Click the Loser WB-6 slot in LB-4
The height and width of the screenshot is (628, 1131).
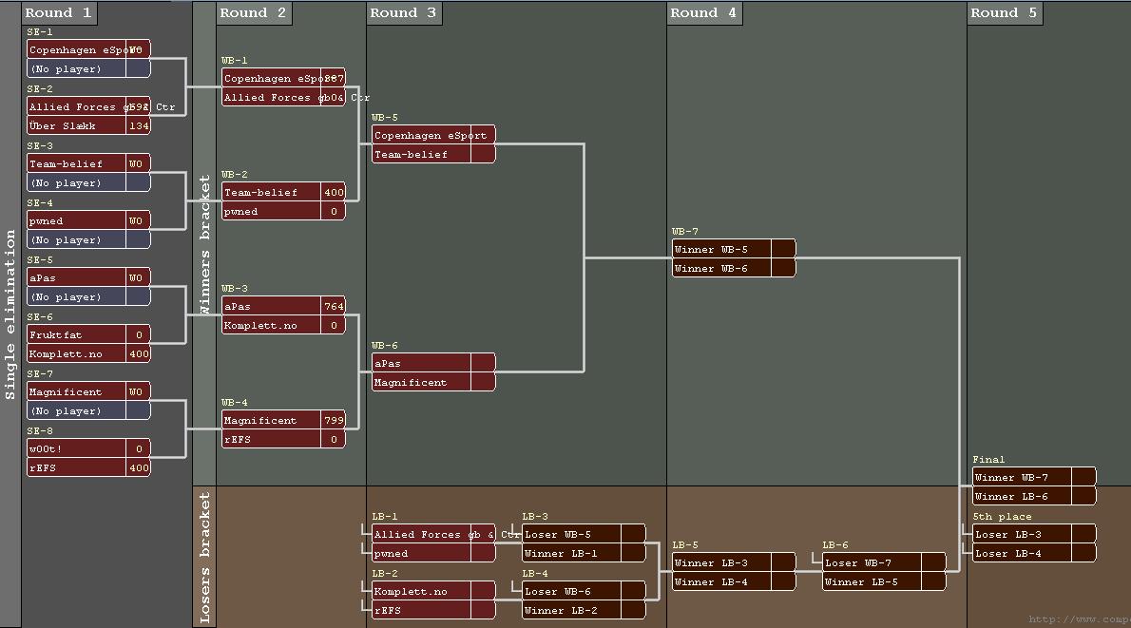(584, 591)
